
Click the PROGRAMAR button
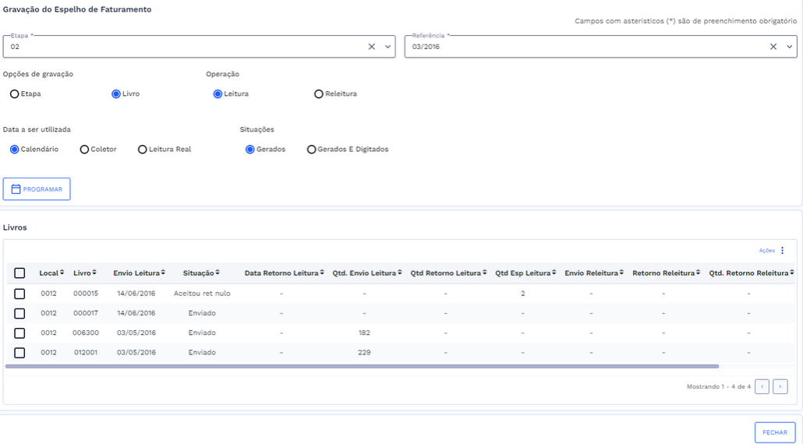click(x=37, y=189)
